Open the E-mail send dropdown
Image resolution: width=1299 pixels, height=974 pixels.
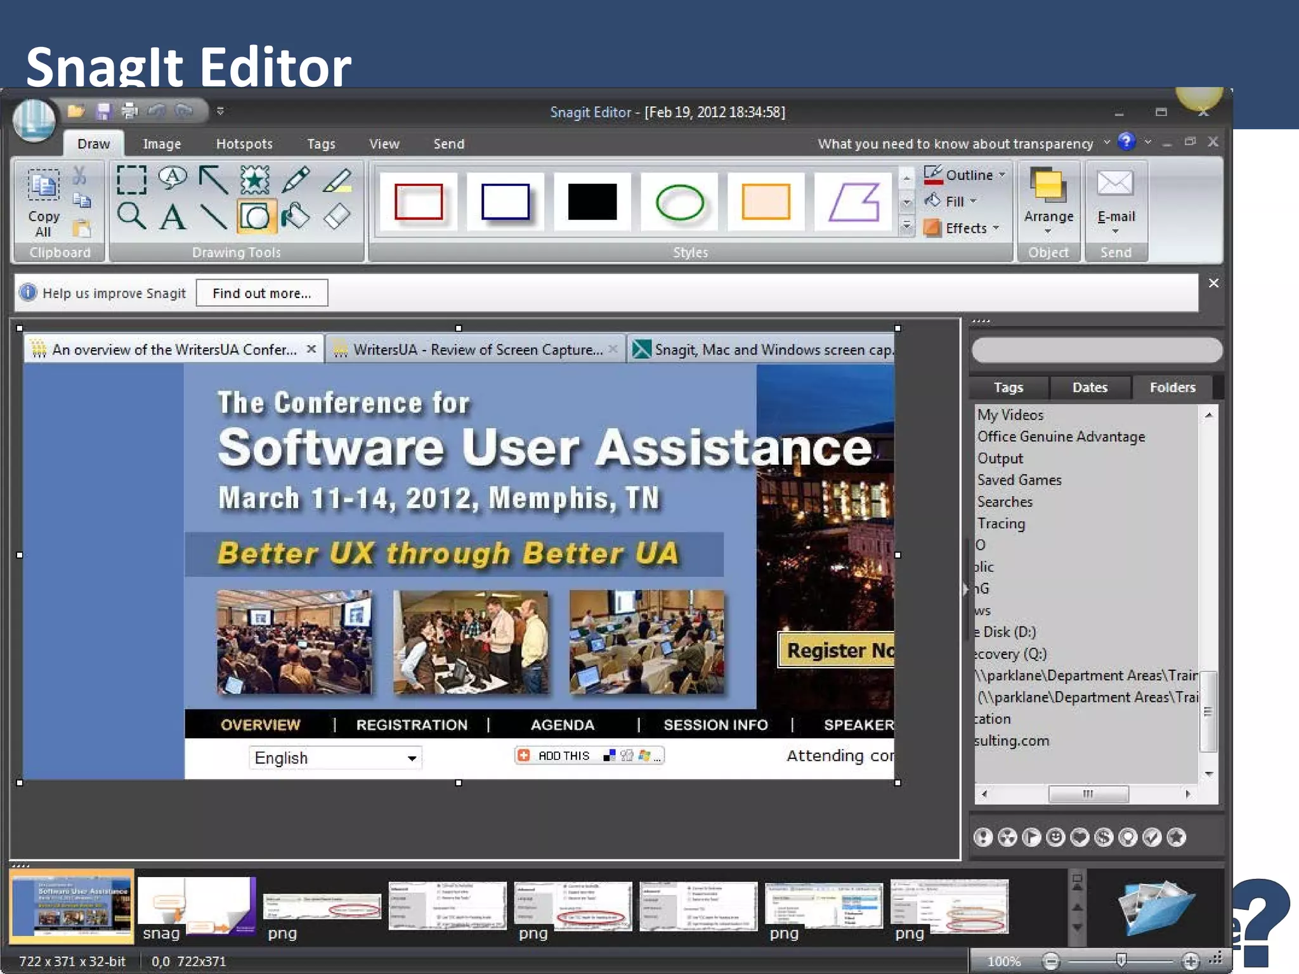[1116, 202]
